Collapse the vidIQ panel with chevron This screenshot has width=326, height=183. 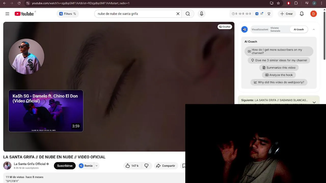point(314,29)
